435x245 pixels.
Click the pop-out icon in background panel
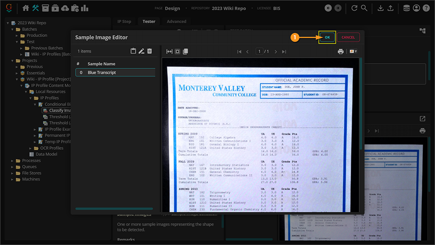(x=422, y=119)
